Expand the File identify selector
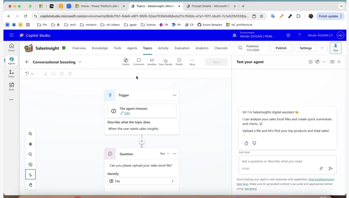Screen dimensions: 349x198 point(141,181)
